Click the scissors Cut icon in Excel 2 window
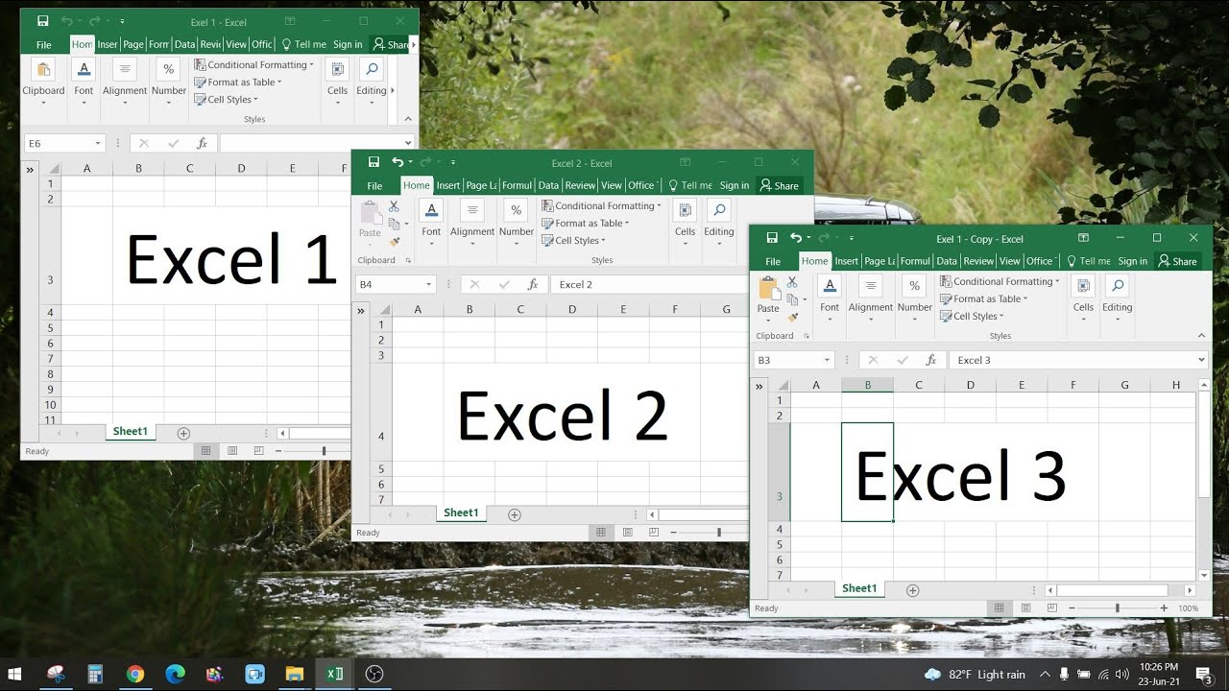 click(394, 206)
